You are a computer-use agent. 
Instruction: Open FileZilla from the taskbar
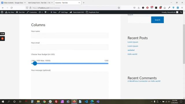click(x=56, y=101)
